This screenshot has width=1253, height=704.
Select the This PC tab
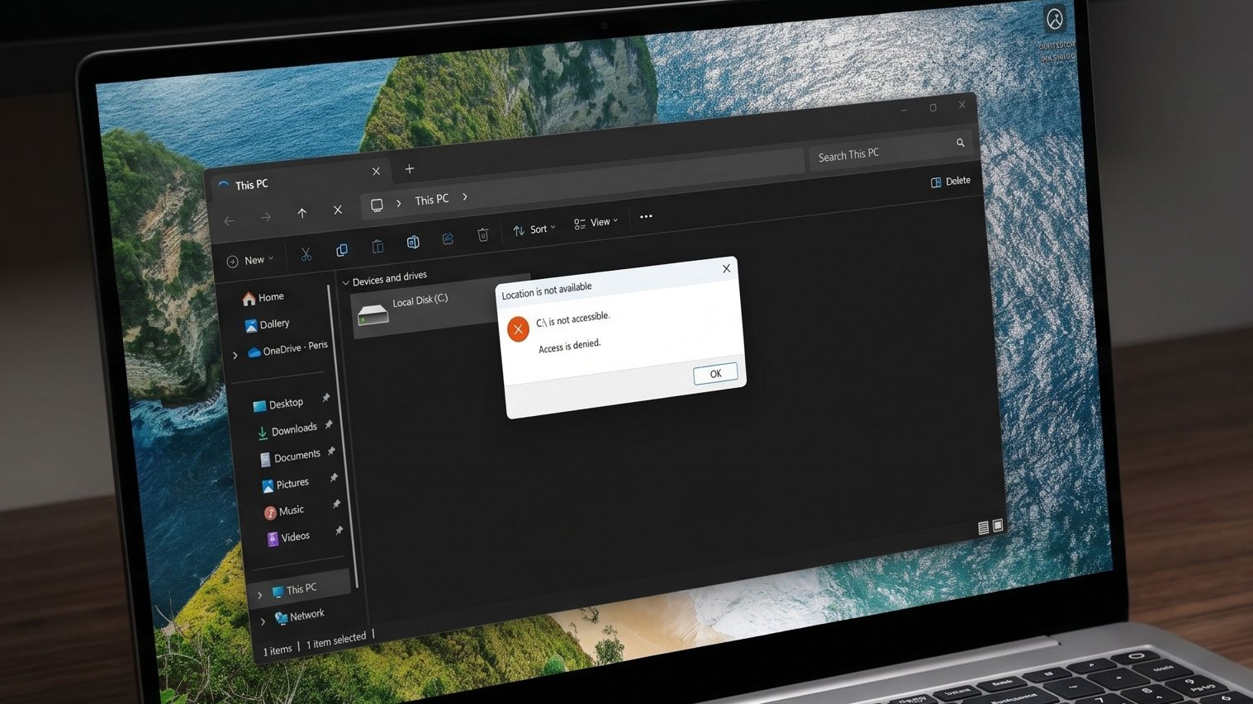[299, 178]
